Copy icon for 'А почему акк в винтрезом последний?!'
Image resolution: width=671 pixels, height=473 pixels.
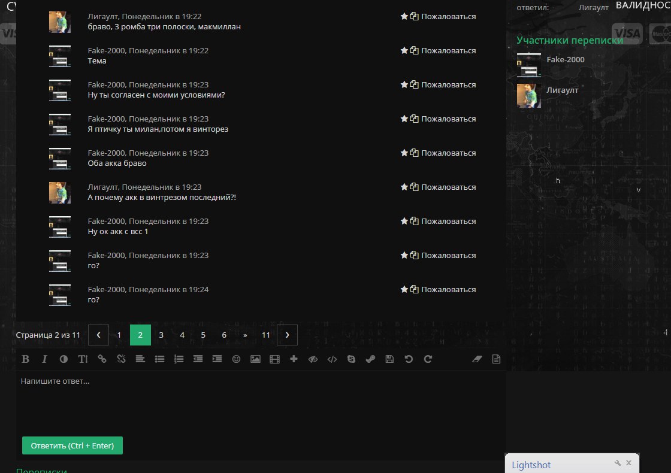point(414,187)
